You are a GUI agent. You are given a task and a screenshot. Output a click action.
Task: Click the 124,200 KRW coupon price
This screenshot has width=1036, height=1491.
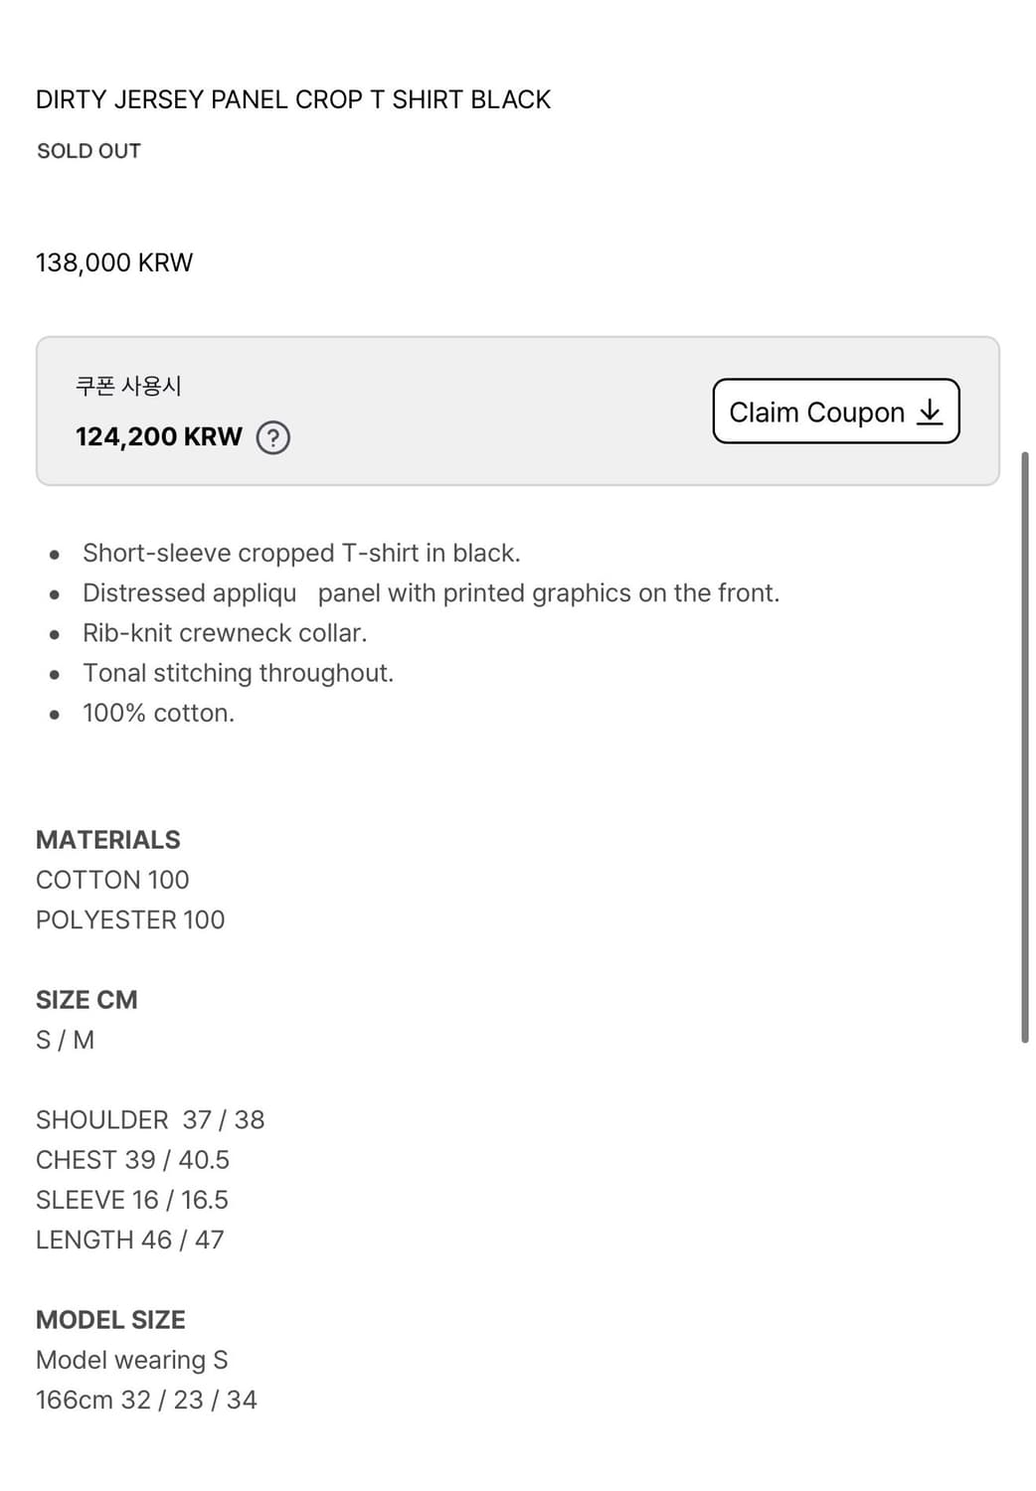pyautogui.click(x=159, y=437)
